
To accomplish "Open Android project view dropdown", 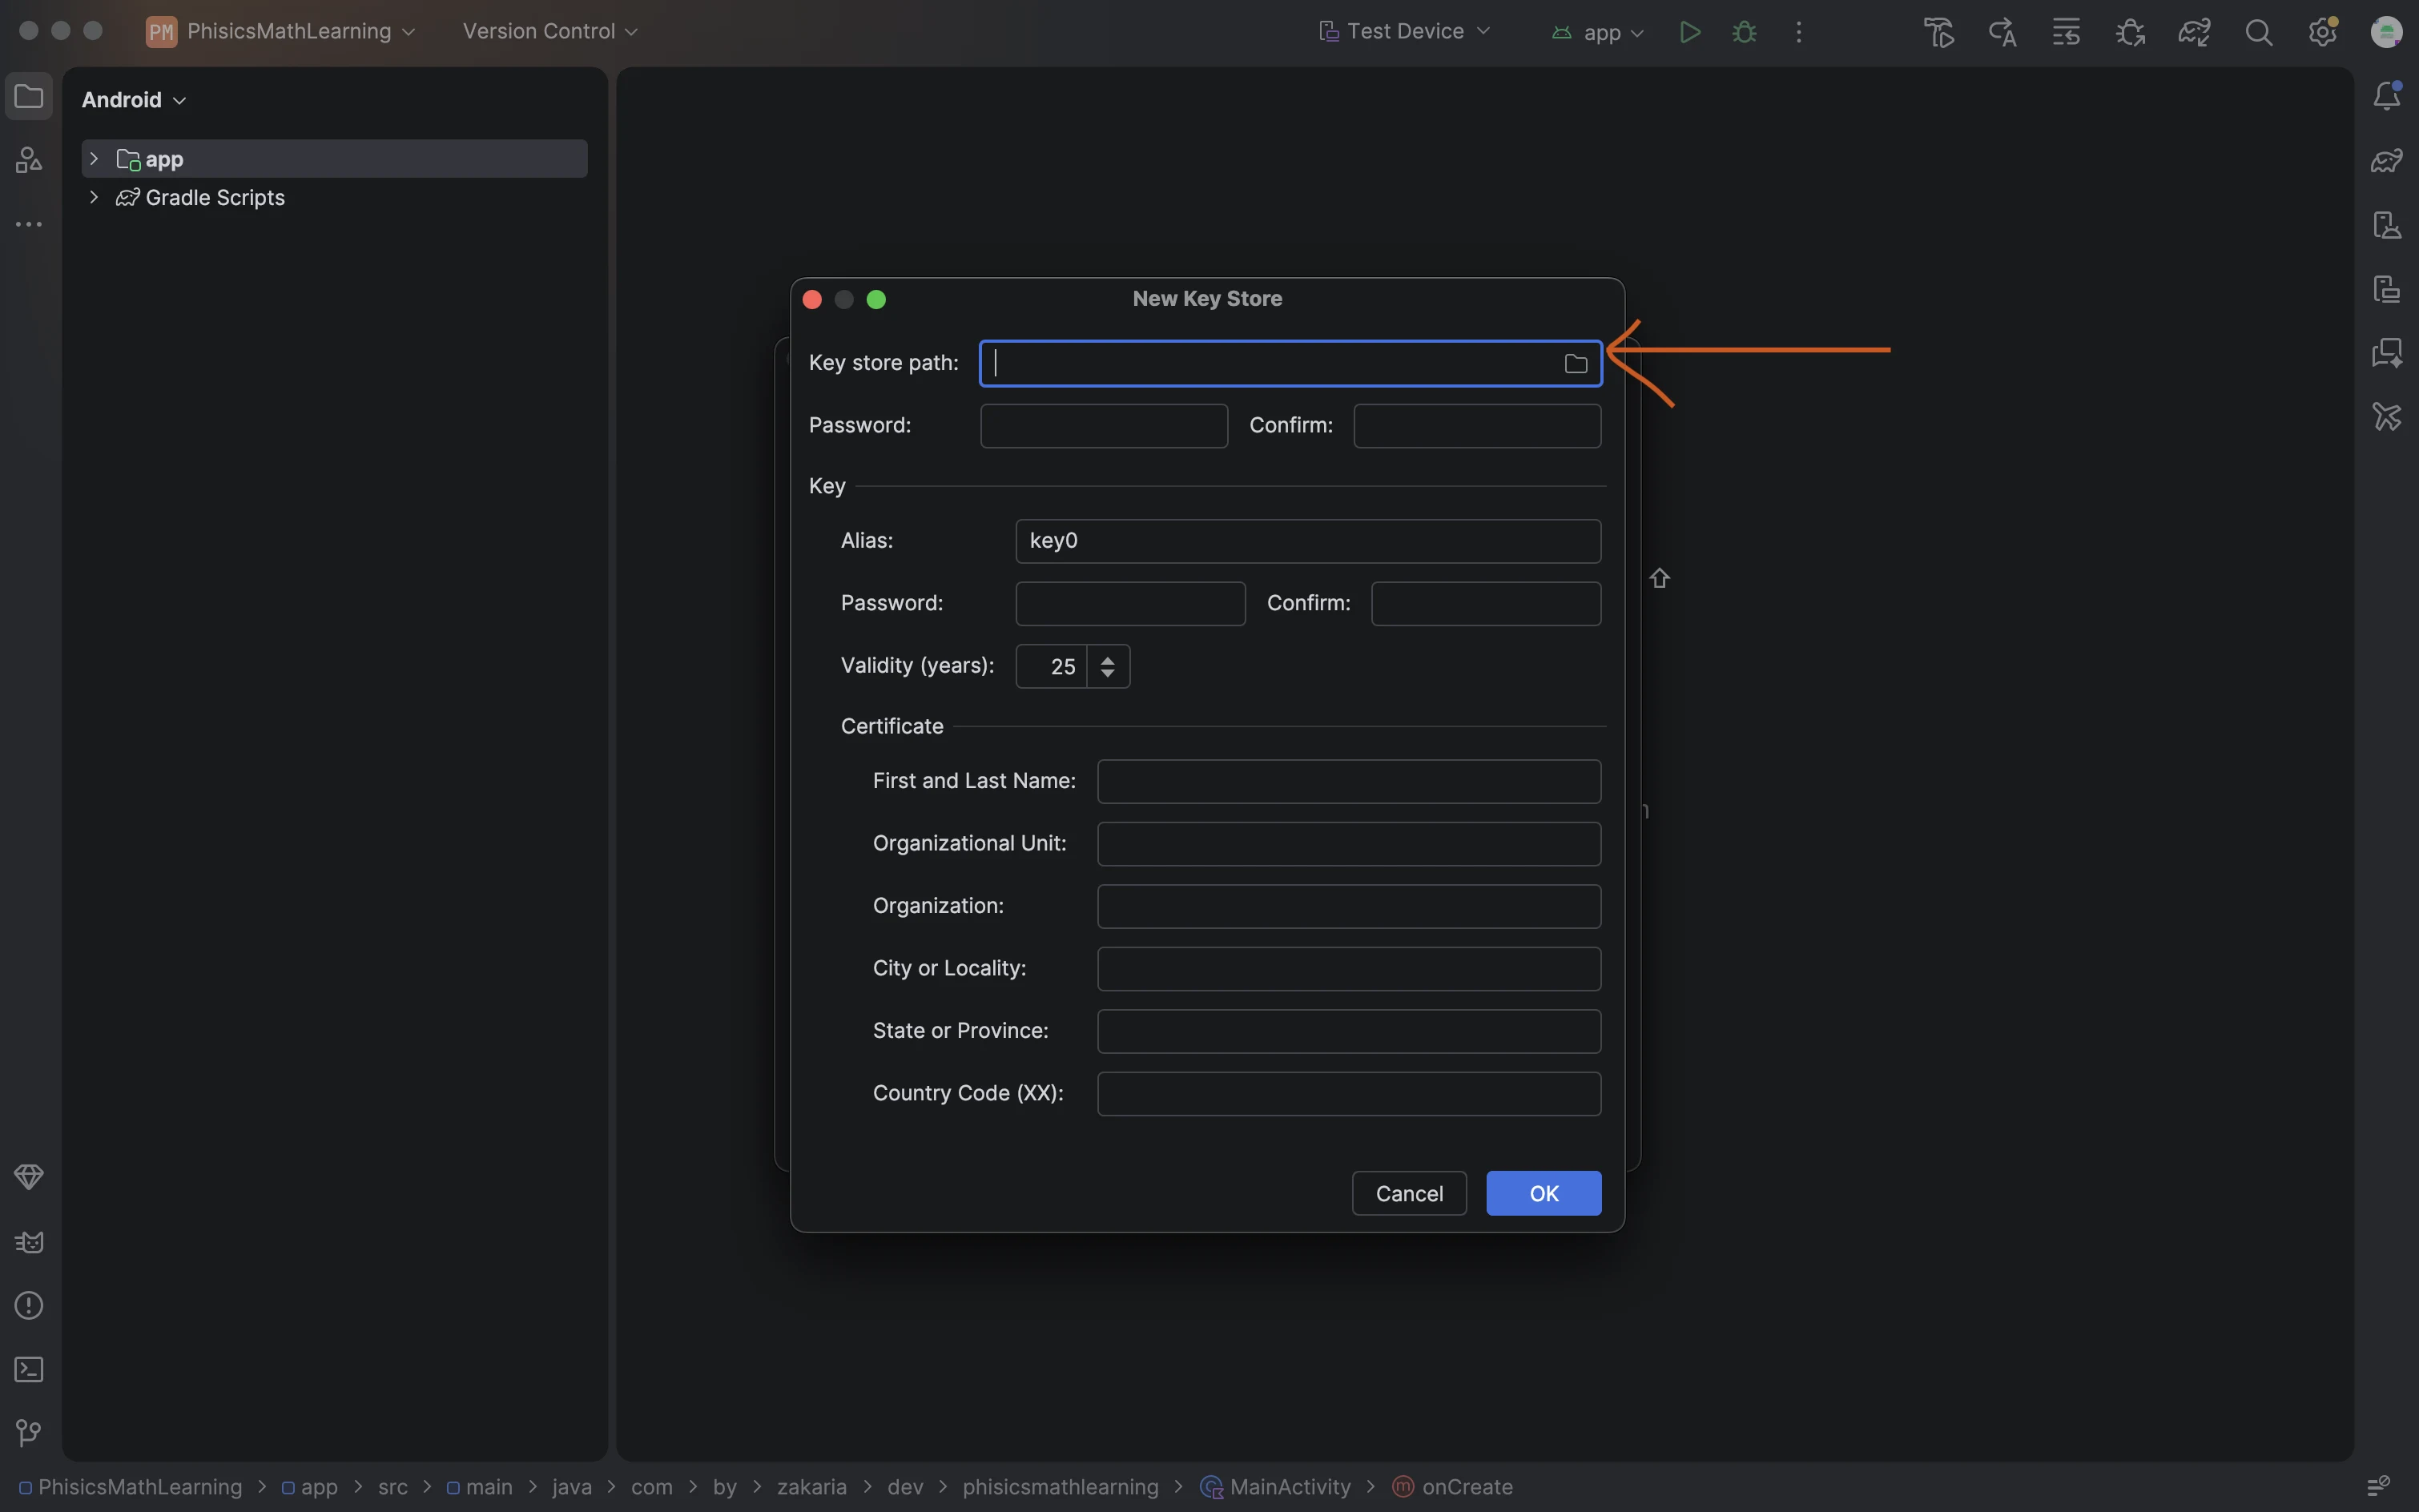I will click(134, 100).
